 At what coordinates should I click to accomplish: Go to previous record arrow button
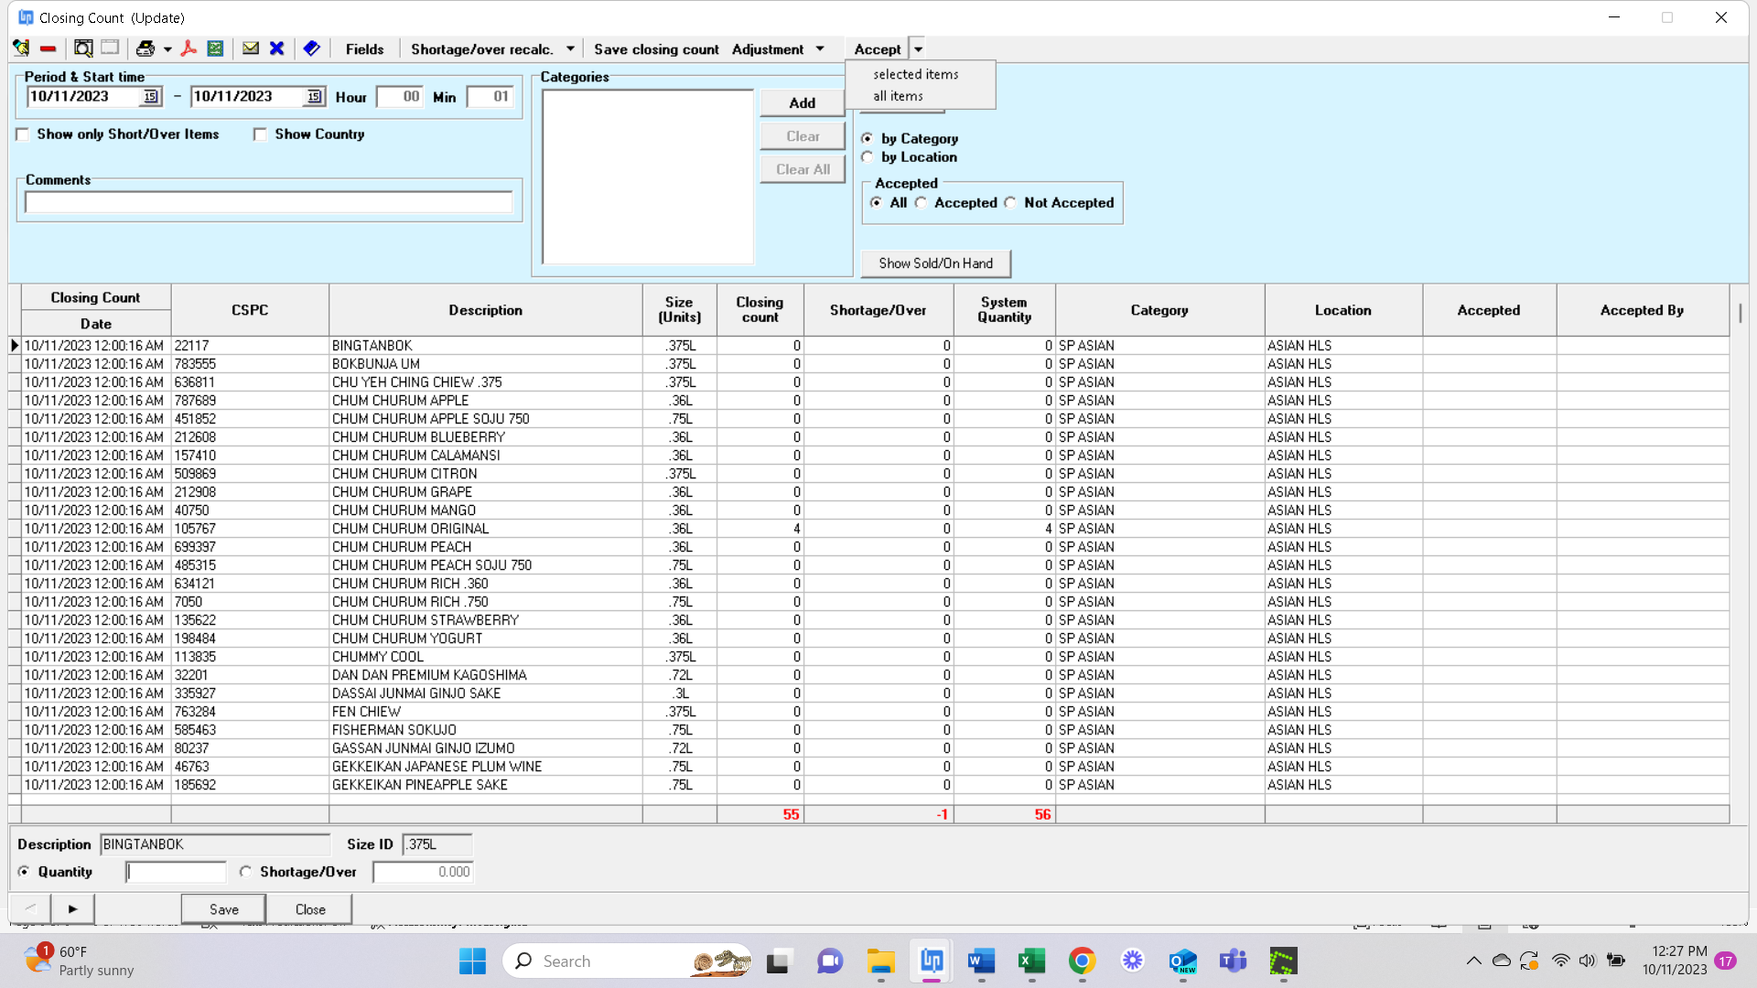[30, 908]
